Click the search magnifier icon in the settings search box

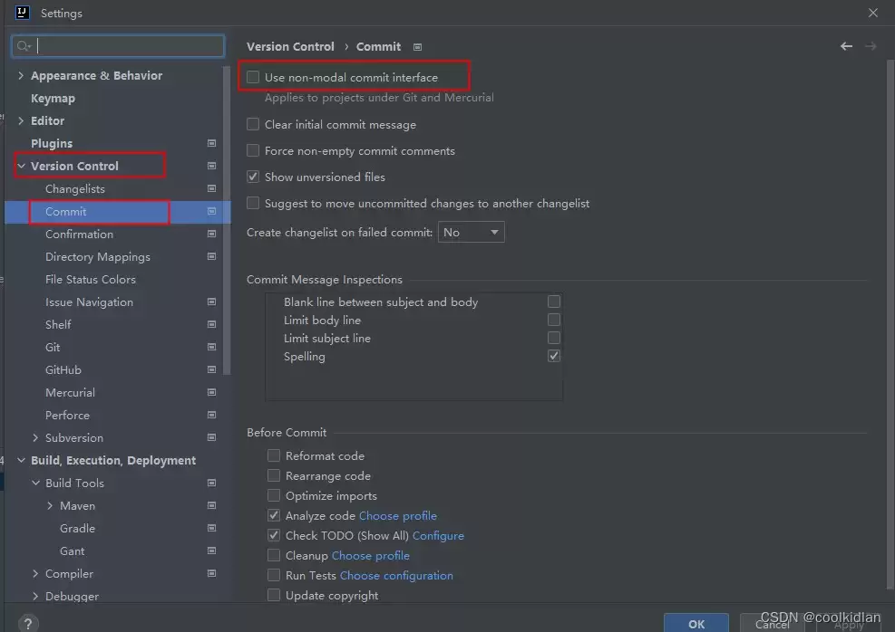point(23,46)
